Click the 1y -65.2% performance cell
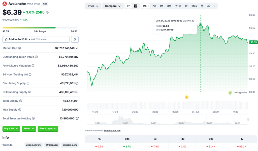258x151 pixels. click(242, 146)
